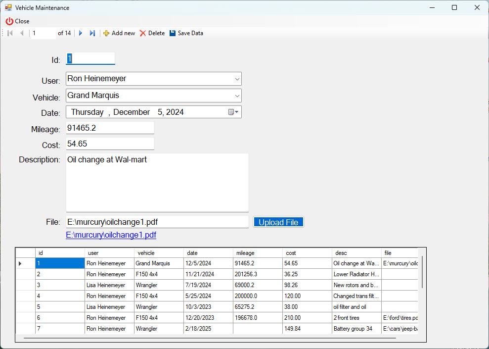Open the E:\murcury\oilchange1.pdf hyperlink
Viewport: 489px width, 349px height.
pos(111,235)
